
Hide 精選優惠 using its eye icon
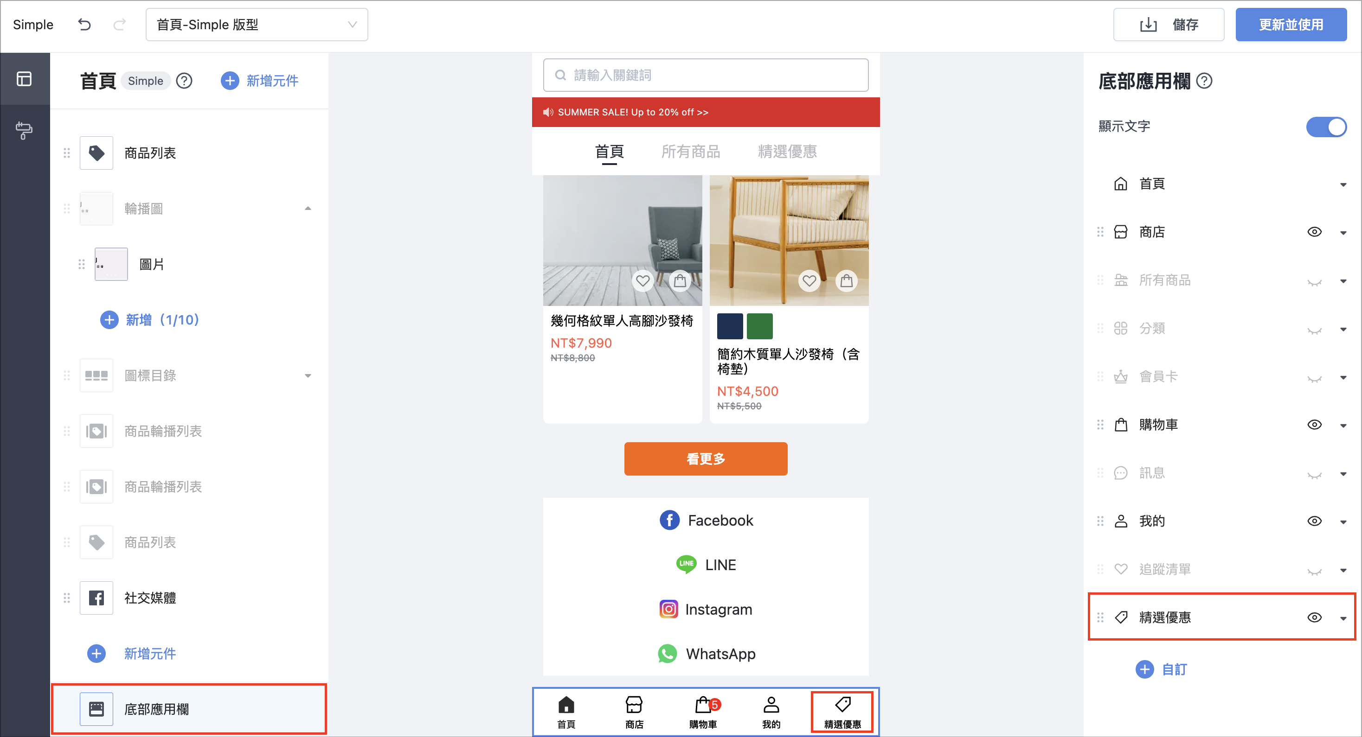pos(1314,617)
